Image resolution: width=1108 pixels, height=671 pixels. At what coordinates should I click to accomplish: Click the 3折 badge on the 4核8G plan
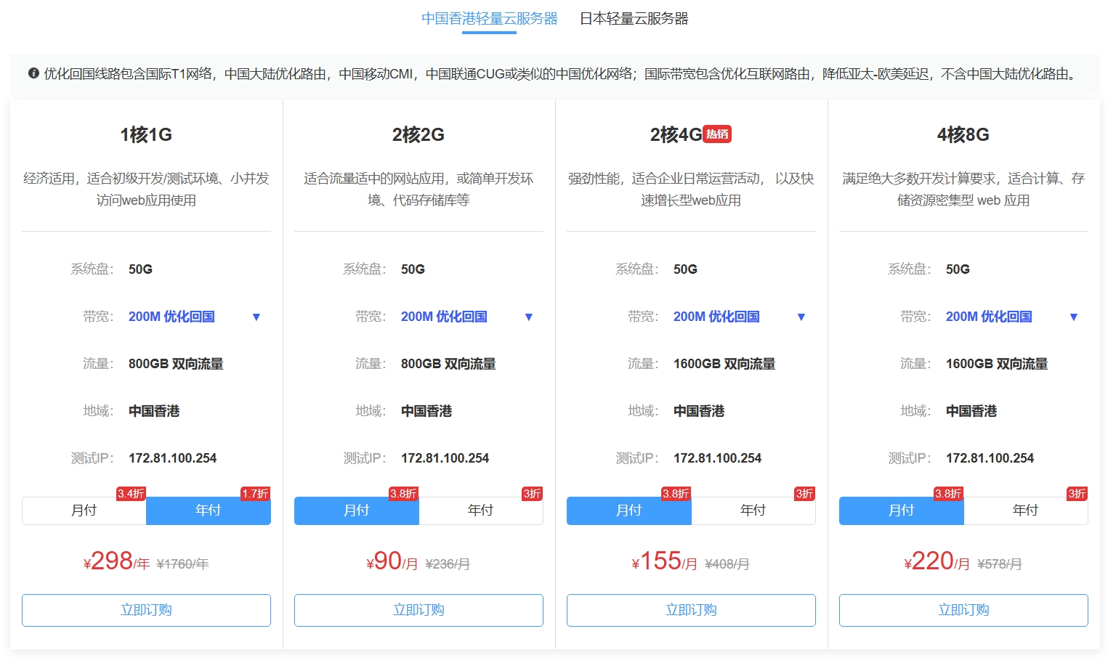1076,493
